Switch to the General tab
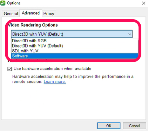The height and width of the screenshot is (131, 148). pyautogui.click(x=11, y=14)
